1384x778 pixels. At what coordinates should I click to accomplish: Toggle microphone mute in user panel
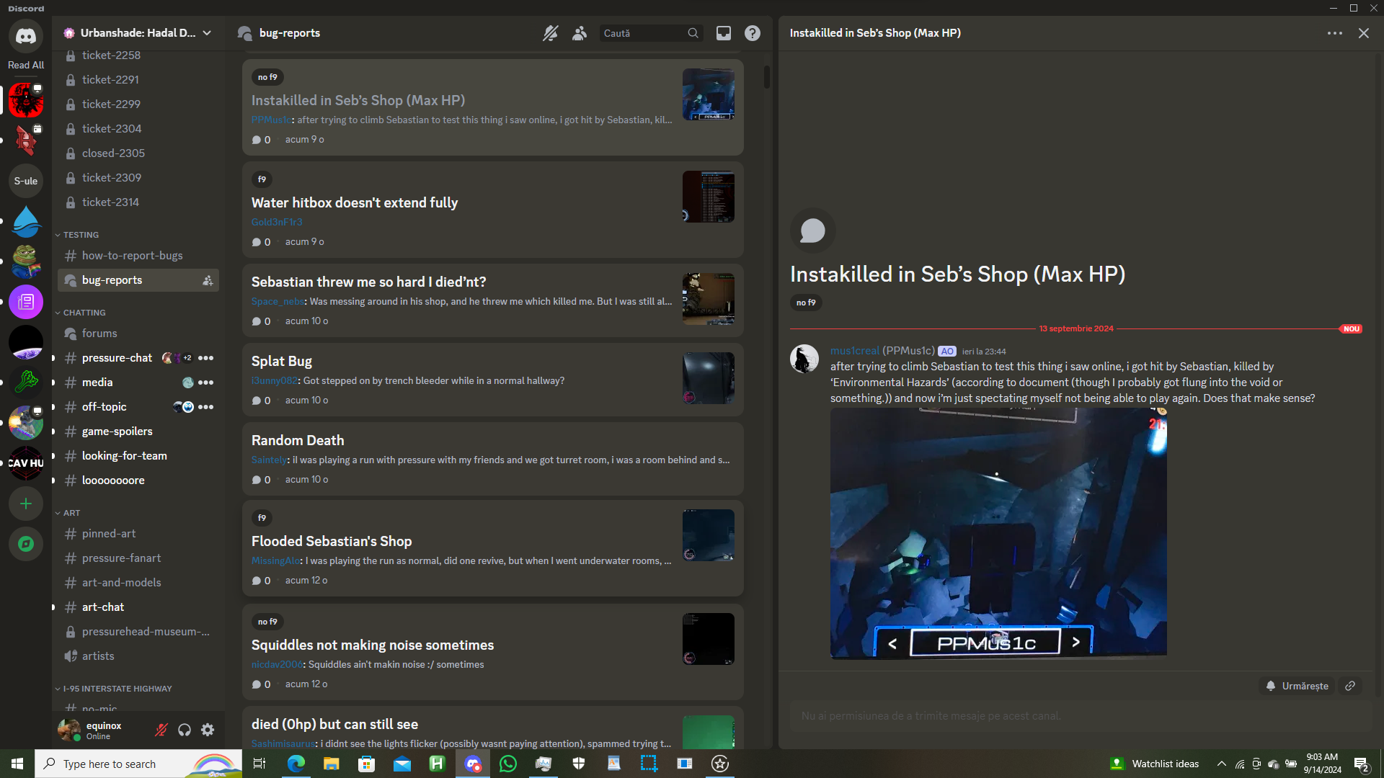[161, 730]
